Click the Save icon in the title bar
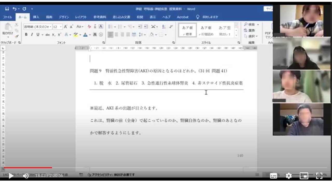The image size is (332, 186). [7, 9]
